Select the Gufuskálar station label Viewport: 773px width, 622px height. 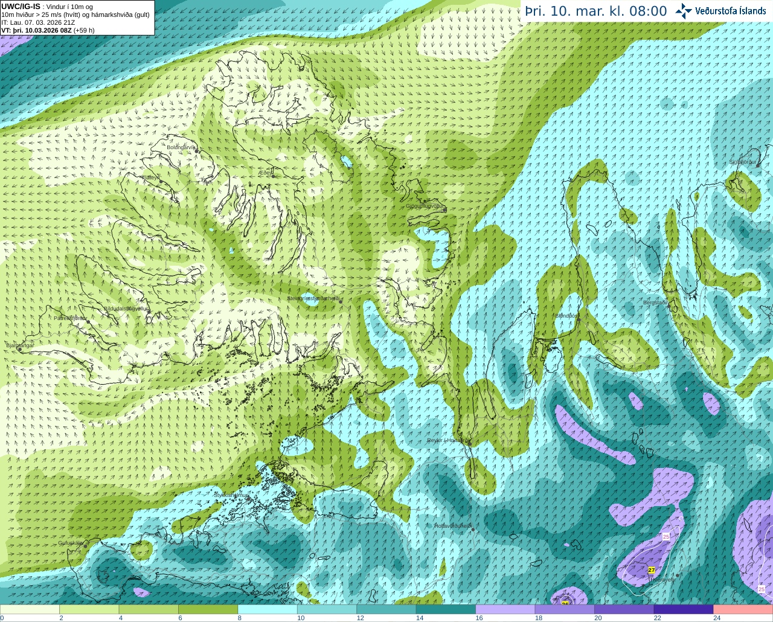[71, 543]
